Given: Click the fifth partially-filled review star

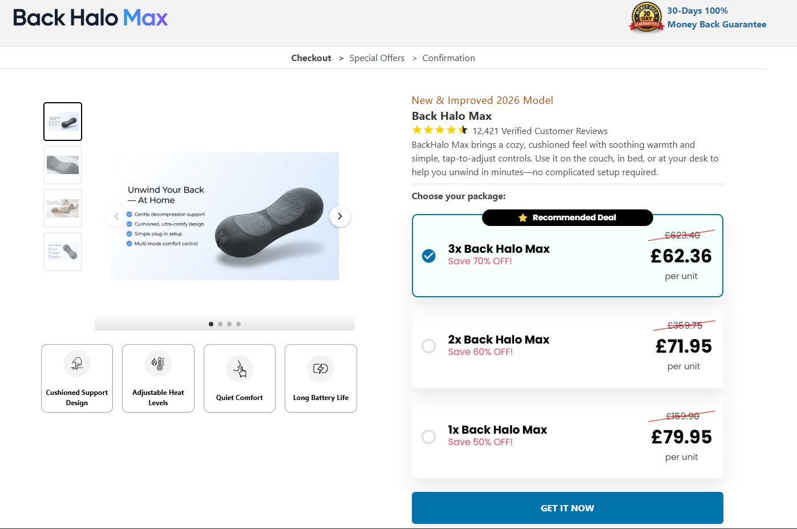Looking at the screenshot, I should pyautogui.click(x=463, y=130).
